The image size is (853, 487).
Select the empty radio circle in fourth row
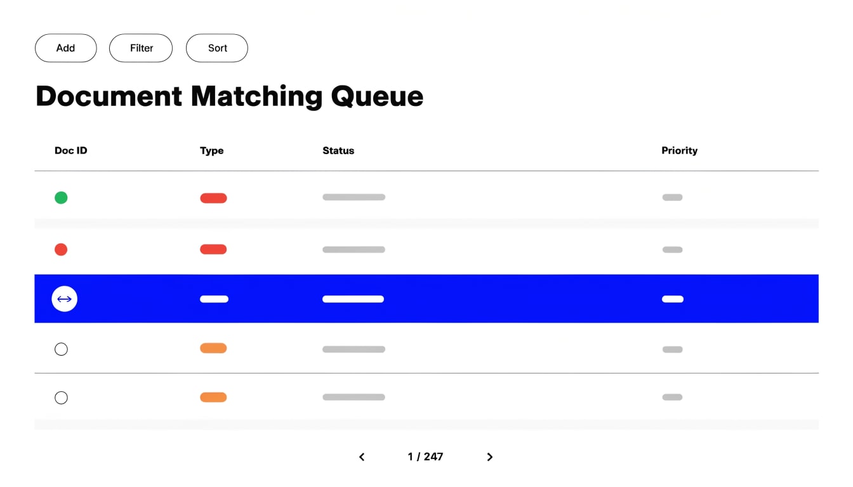tap(61, 349)
